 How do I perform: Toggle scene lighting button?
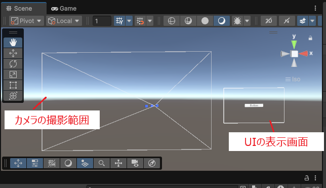[x=287, y=21]
